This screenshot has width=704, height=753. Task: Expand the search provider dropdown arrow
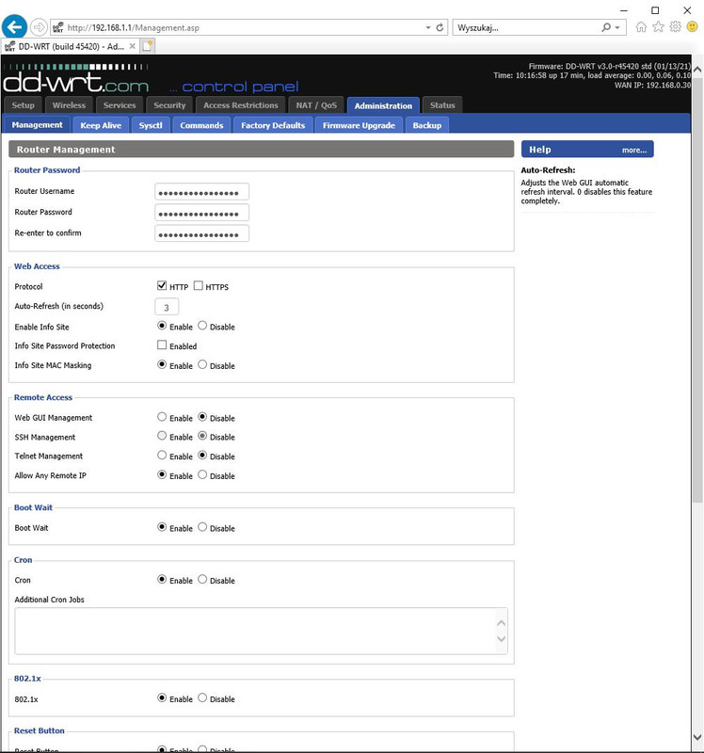pos(617,28)
